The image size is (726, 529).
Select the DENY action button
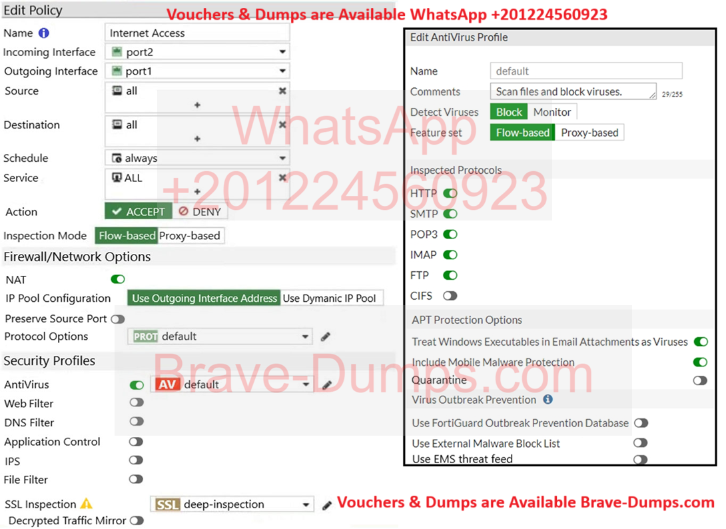[x=200, y=212]
